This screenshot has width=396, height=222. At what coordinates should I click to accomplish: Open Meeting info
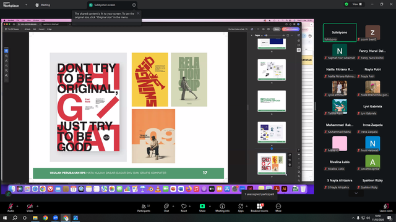pyautogui.click(x=222, y=208)
